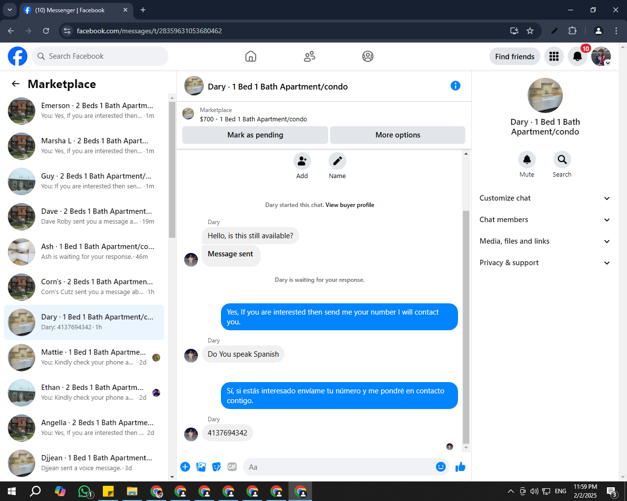Open Dave 2 Beds 1 Bath conversation
Screen dimensions: 627x501
84,217
